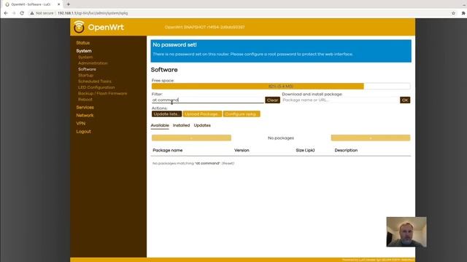The height and width of the screenshot is (262, 467).
Task: Reload the page with refresh icon
Action: (x=22, y=13)
